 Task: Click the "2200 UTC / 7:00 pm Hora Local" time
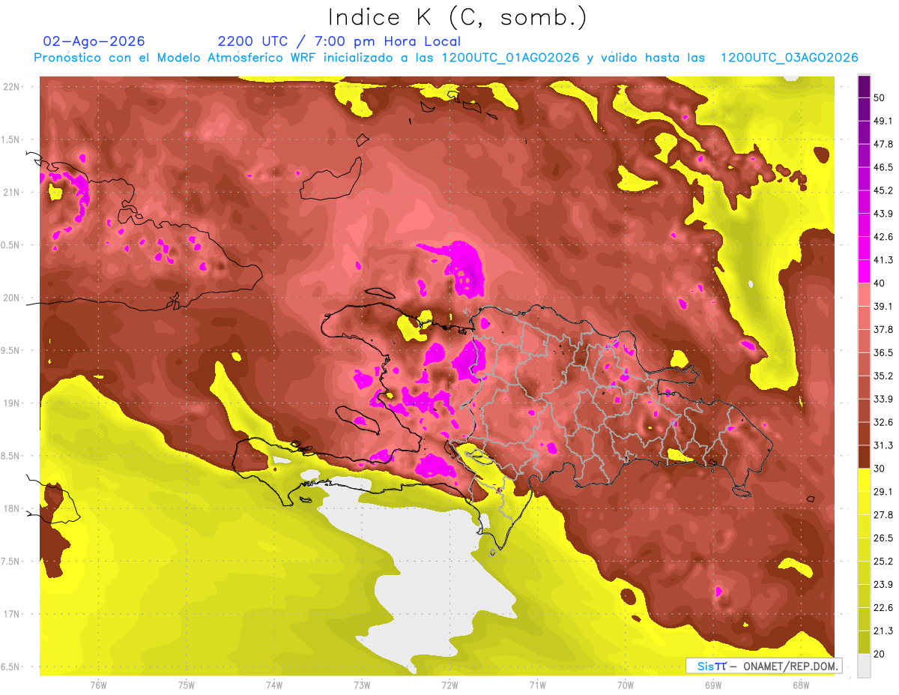(339, 41)
